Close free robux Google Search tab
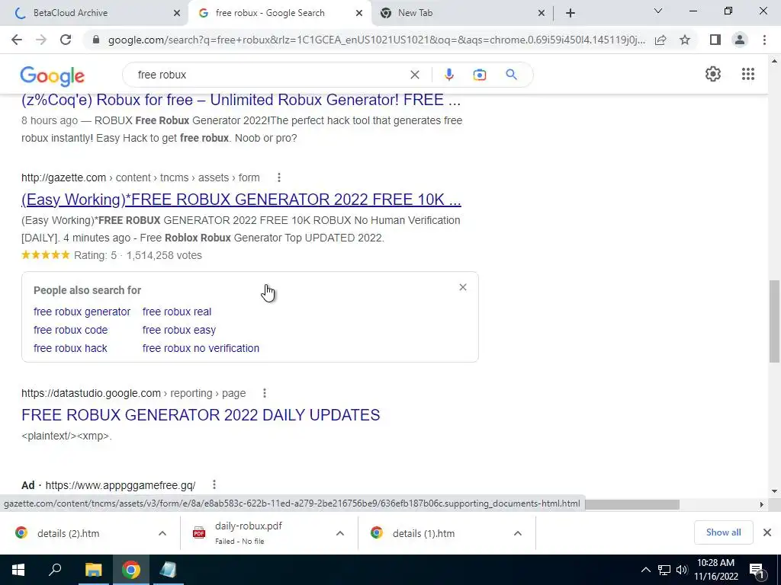This screenshot has width=781, height=585. click(x=358, y=13)
